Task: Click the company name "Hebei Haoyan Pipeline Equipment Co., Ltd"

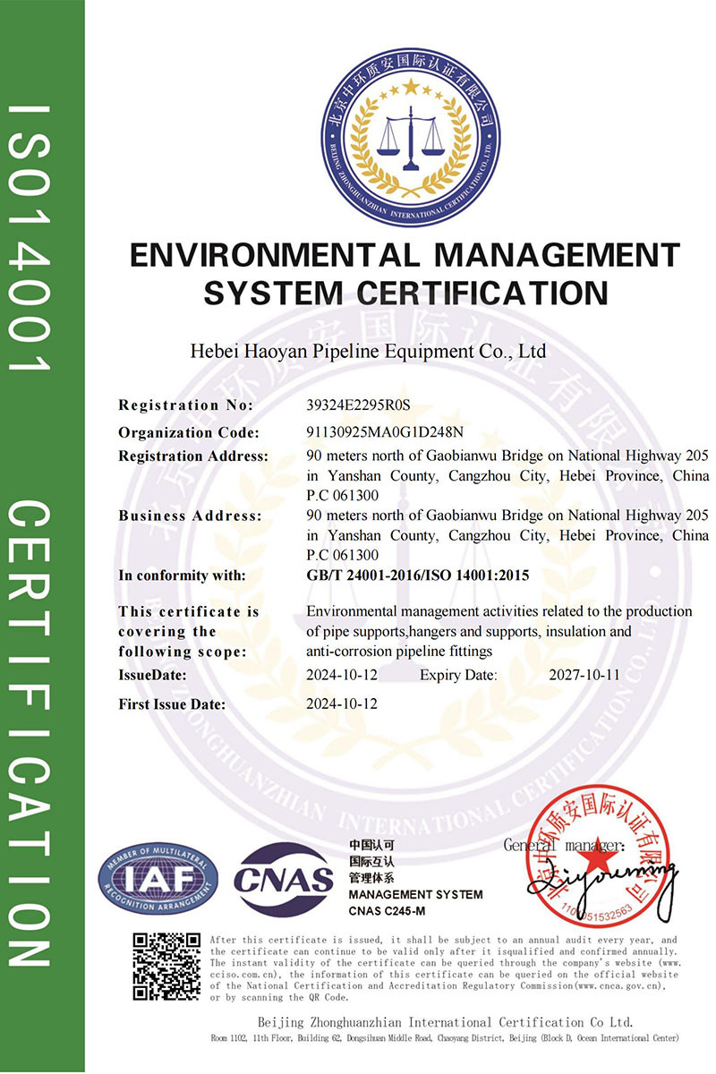Action: pyautogui.click(x=369, y=350)
